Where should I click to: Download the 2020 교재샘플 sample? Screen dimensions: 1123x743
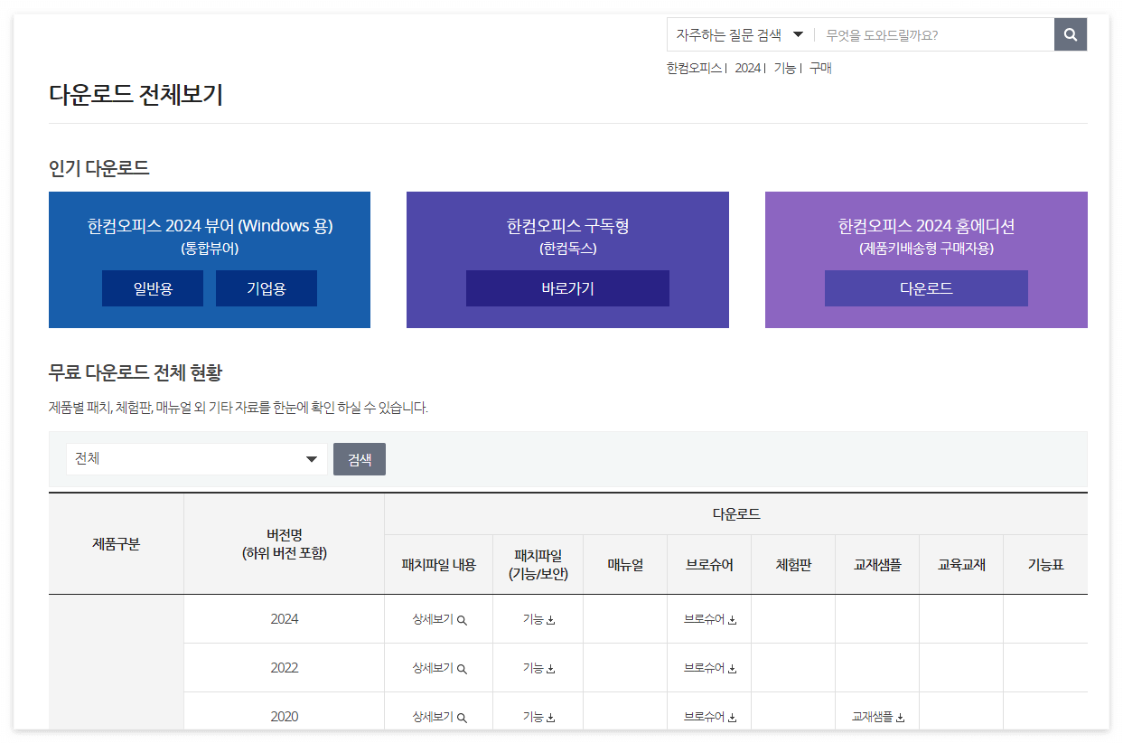[x=877, y=716]
